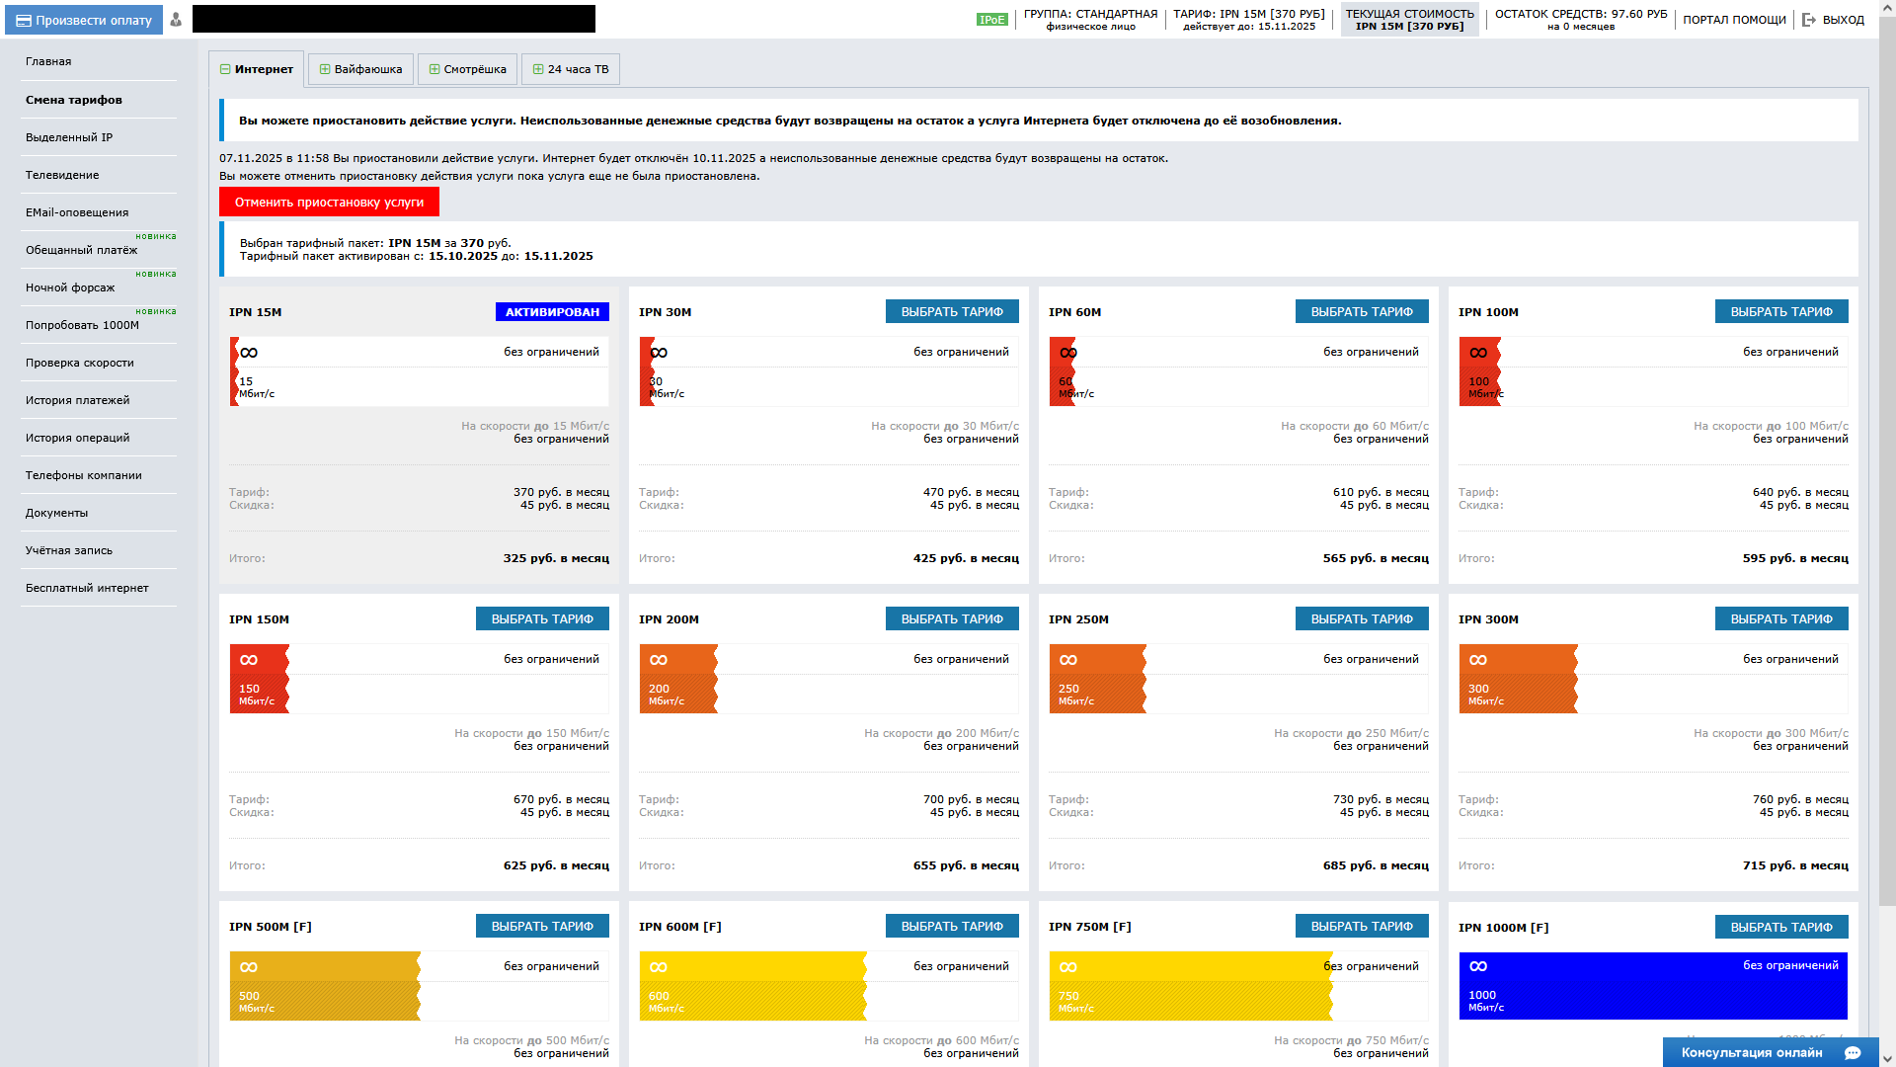This screenshot has height=1067, width=1896.
Task: Click the user profile icon in header
Action: pyautogui.click(x=176, y=20)
